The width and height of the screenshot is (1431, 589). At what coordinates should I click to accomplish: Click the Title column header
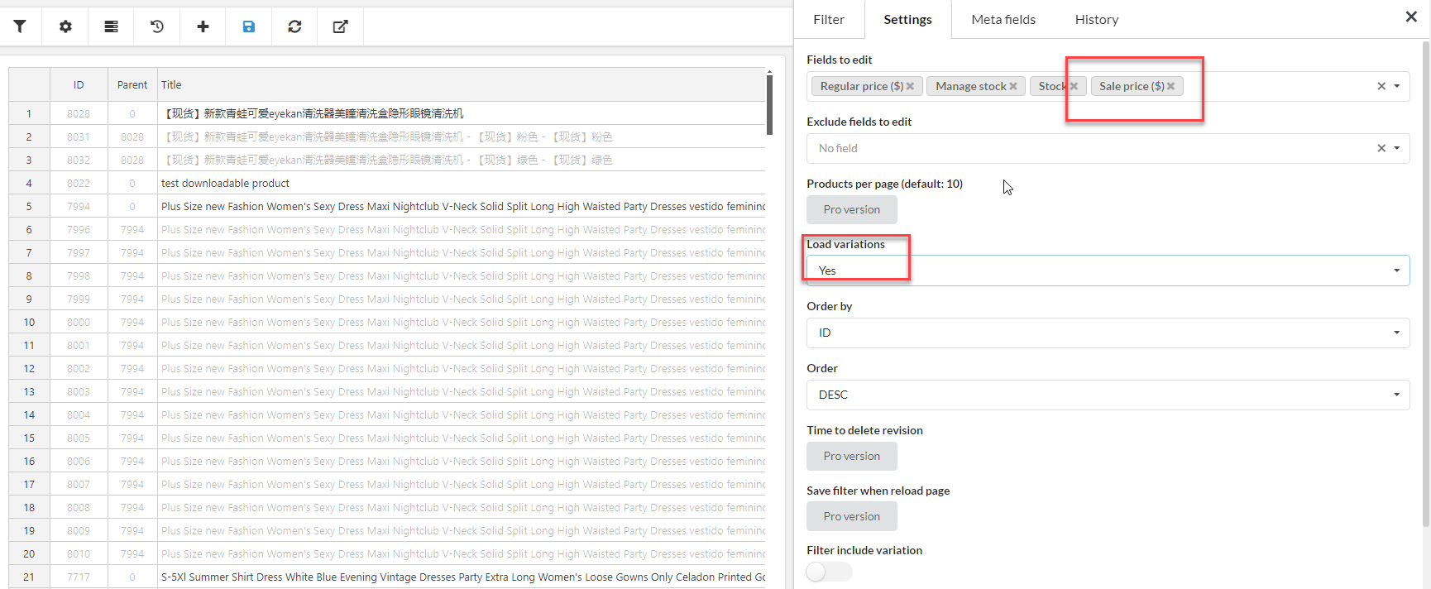tap(462, 84)
